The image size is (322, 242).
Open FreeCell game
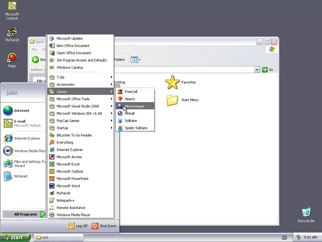[135, 92]
